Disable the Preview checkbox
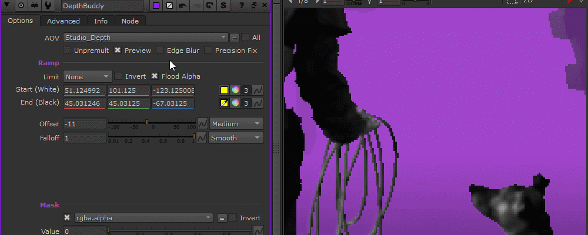 coord(118,50)
